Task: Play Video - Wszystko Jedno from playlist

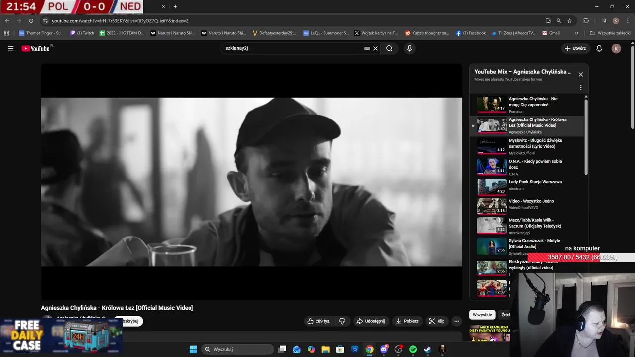Action: (x=526, y=206)
